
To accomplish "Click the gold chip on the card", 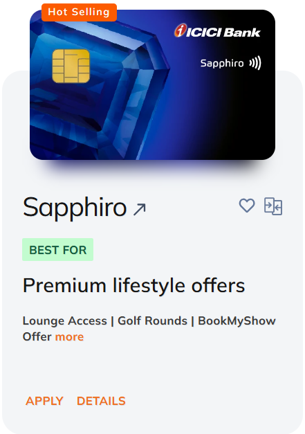I will pyautogui.click(x=71, y=66).
